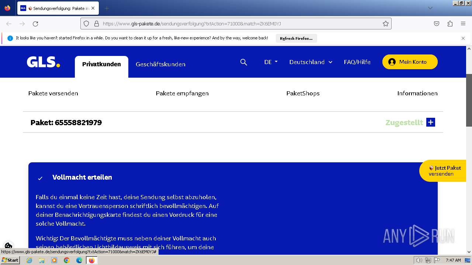
Task: Open the List all tabs chevron
Action: coord(430,8)
